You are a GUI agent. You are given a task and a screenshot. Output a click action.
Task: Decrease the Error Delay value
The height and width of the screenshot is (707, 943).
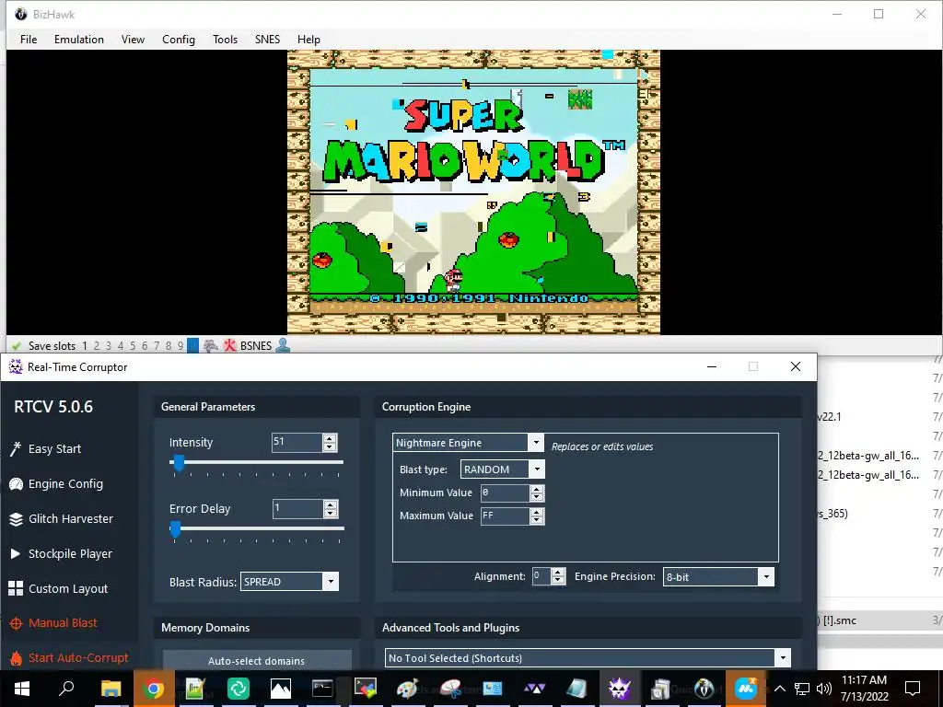[331, 514]
